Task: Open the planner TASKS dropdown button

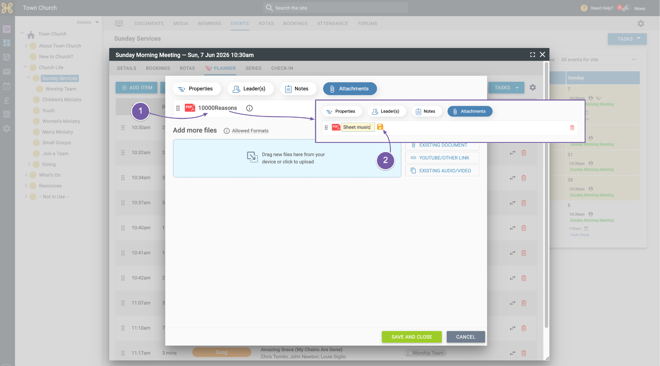Action: (x=506, y=88)
